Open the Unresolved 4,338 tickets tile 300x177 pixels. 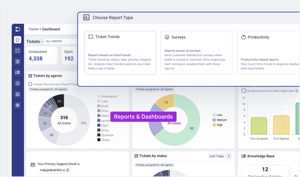click(42, 55)
